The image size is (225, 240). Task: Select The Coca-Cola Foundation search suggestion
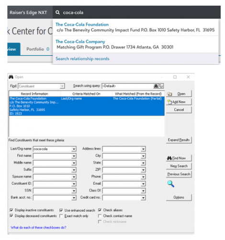[135, 27]
